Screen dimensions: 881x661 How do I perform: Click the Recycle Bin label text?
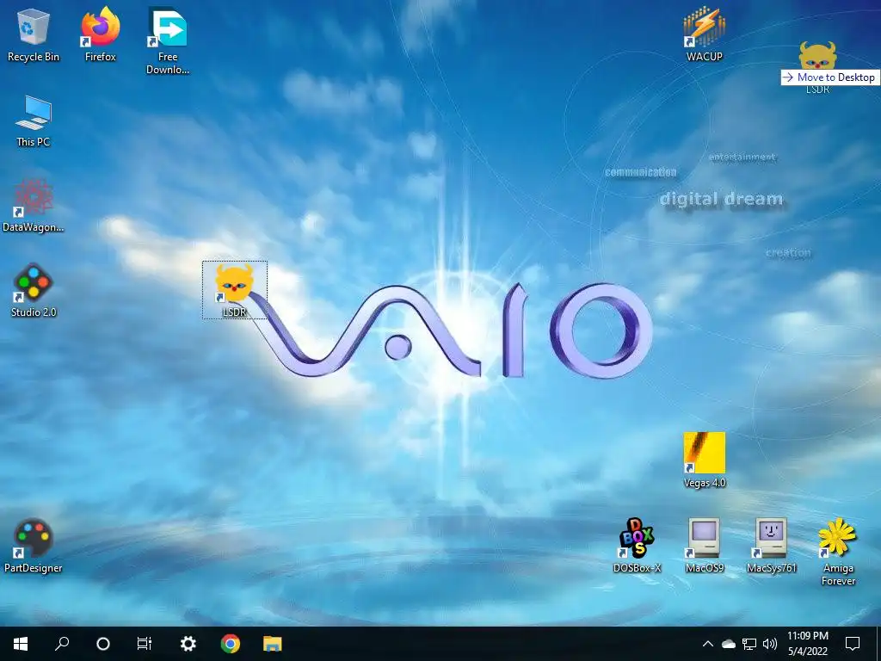pyautogui.click(x=34, y=57)
